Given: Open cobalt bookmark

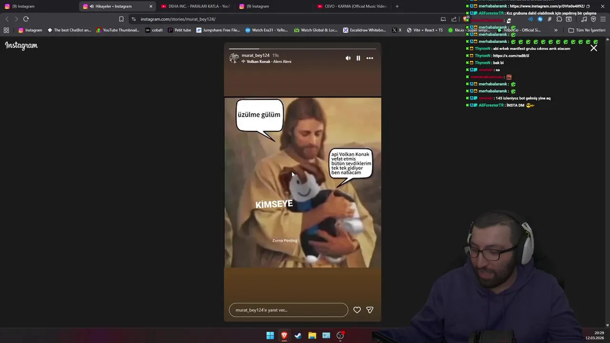Looking at the screenshot, I should coord(154,30).
